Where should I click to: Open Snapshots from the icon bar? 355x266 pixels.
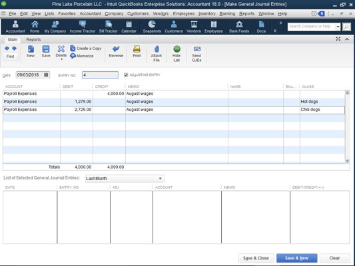coord(152,27)
